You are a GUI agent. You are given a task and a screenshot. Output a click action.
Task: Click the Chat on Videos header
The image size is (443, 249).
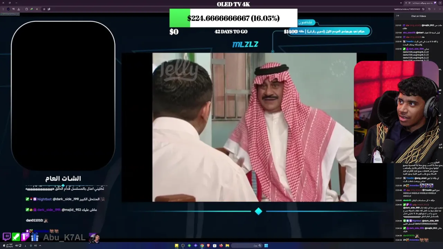418,16
